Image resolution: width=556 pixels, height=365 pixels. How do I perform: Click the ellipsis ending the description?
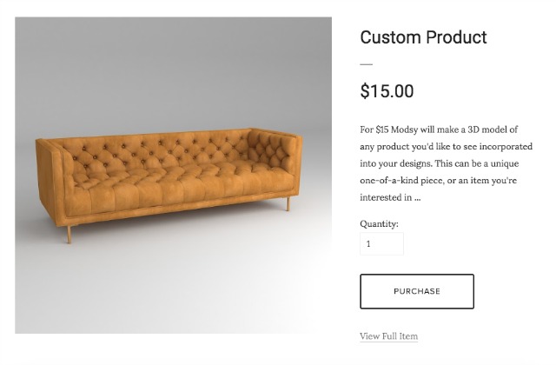pos(417,198)
